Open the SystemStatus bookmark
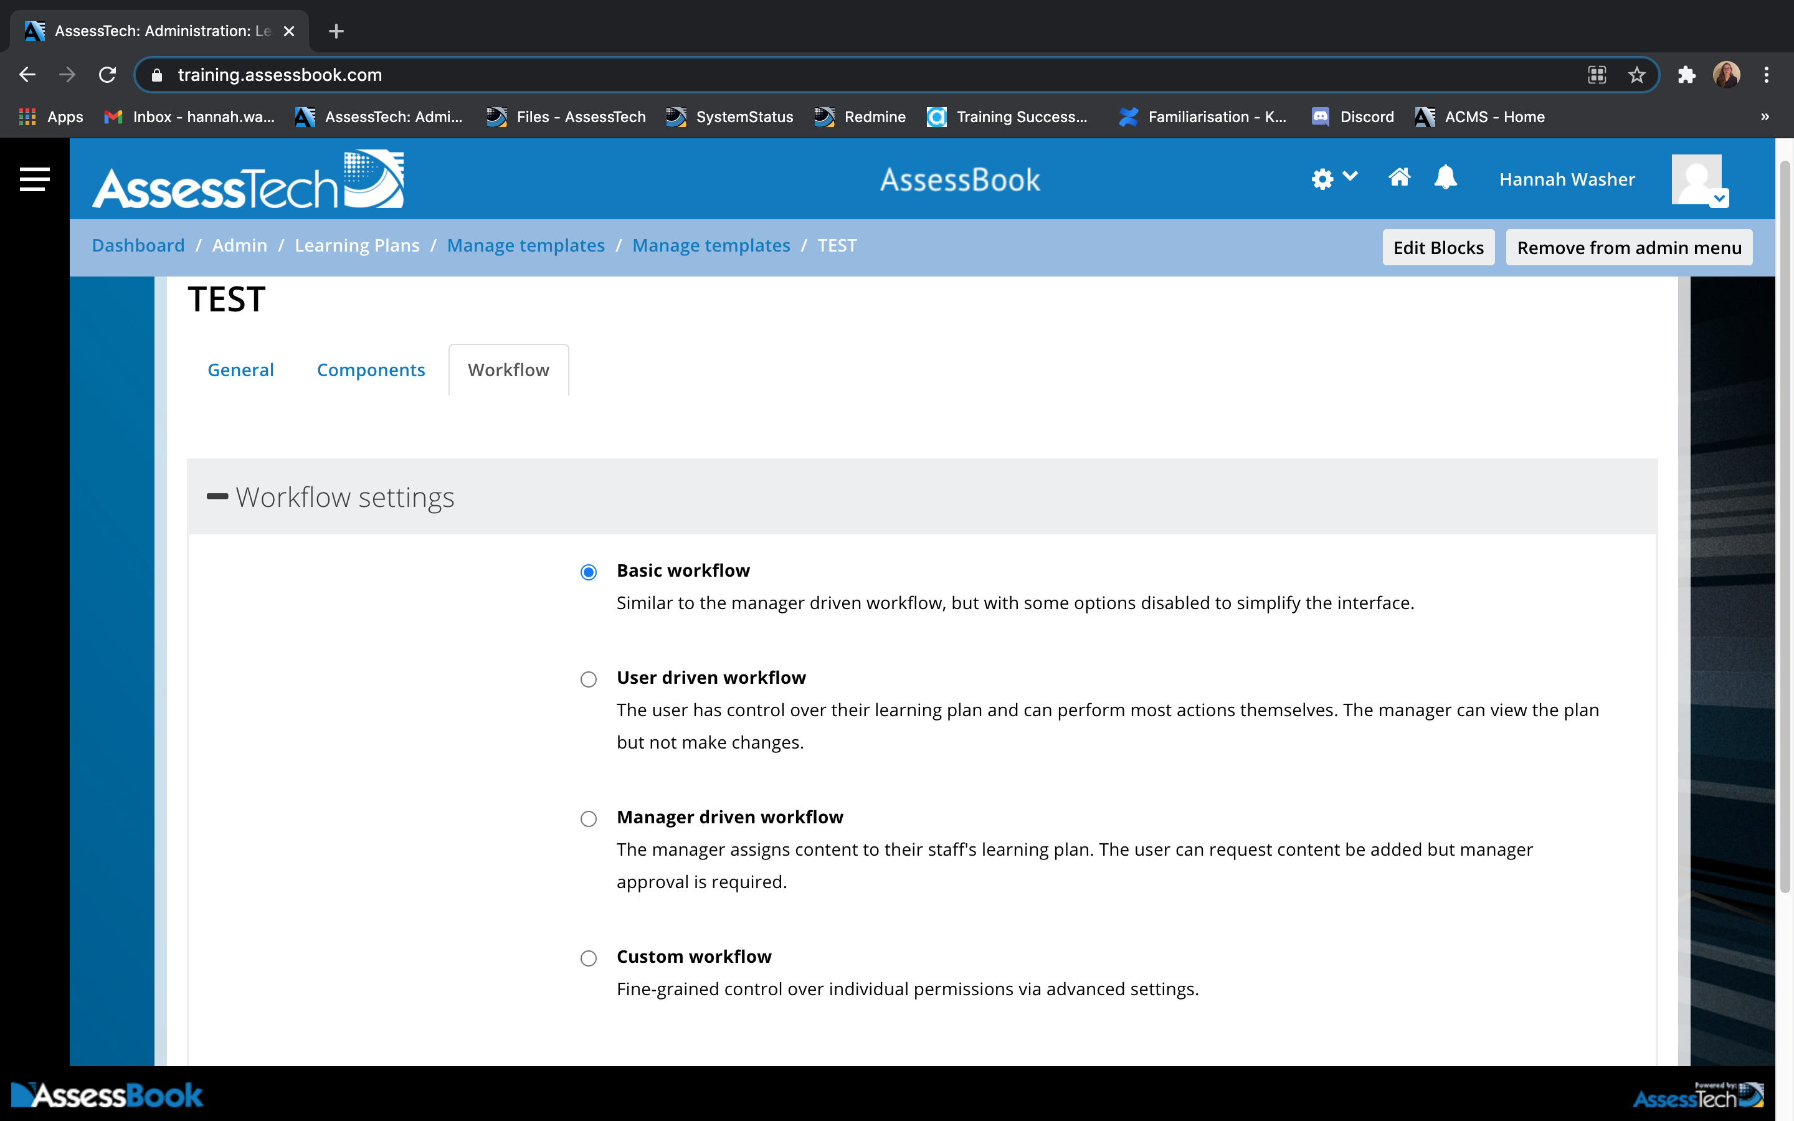1794x1121 pixels. pyautogui.click(x=729, y=116)
